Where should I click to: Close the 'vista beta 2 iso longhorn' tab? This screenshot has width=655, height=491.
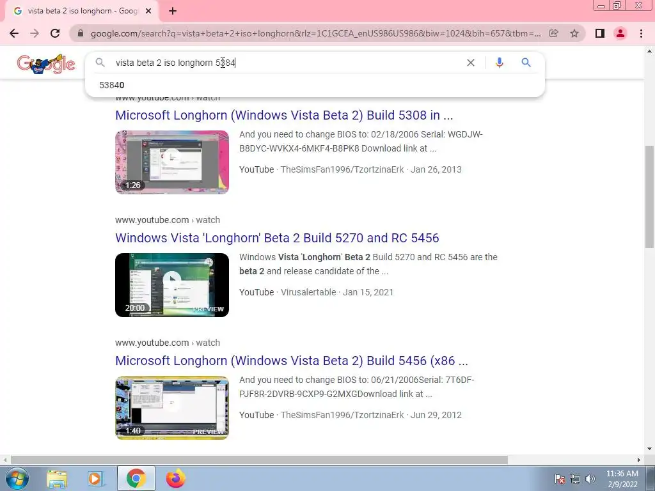pyautogui.click(x=148, y=12)
